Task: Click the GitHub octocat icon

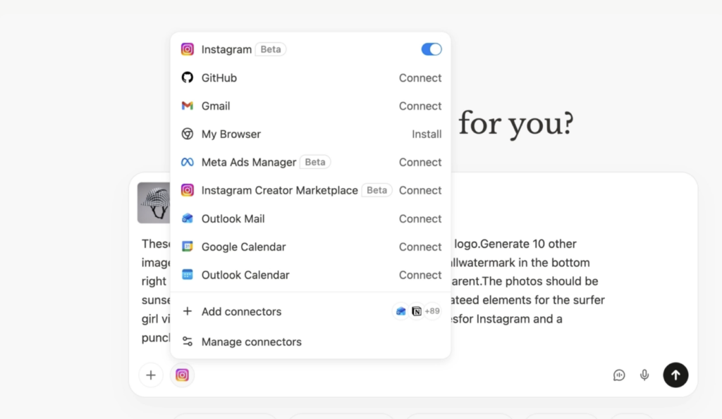Action: coord(188,77)
